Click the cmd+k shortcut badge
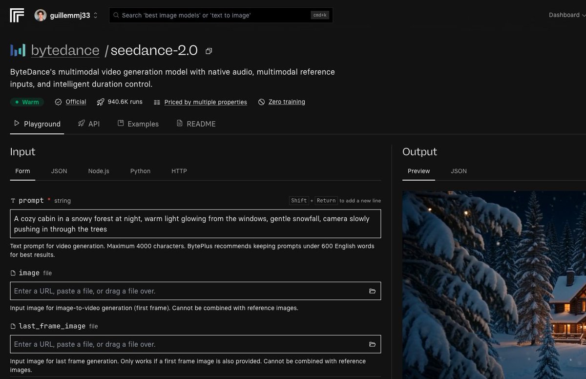 point(320,15)
